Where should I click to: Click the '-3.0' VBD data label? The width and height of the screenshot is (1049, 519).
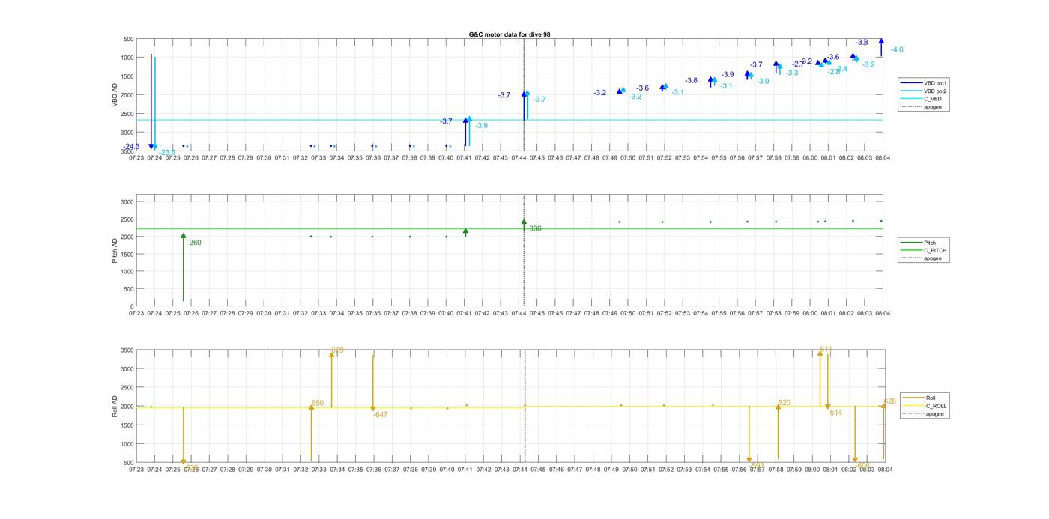click(x=763, y=81)
